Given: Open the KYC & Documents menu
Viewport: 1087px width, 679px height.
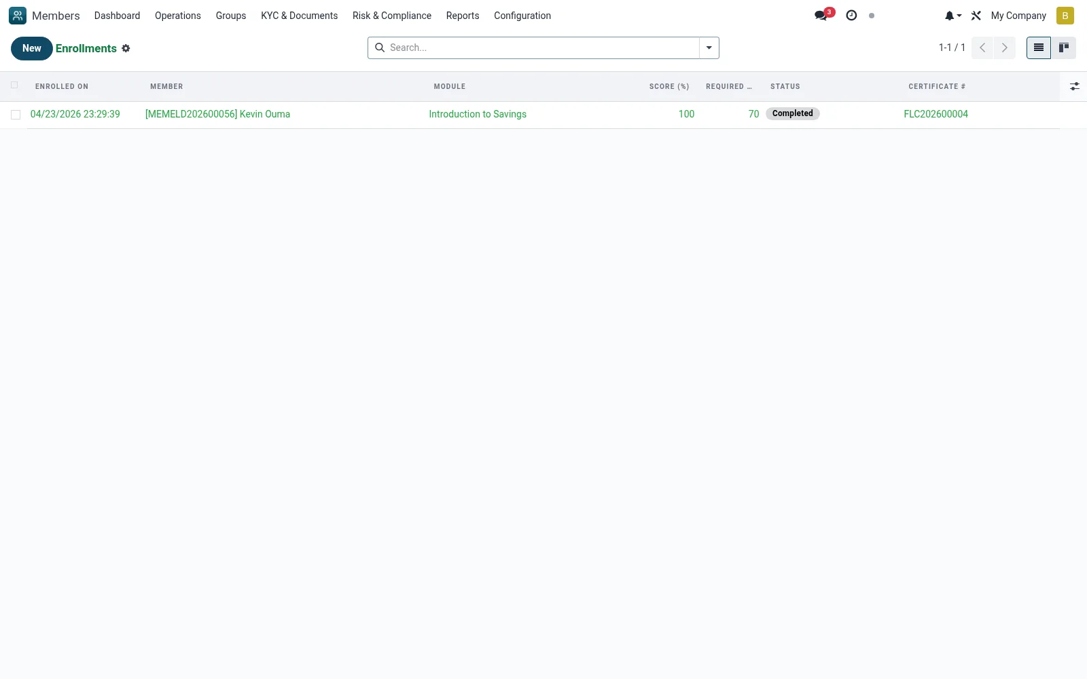Looking at the screenshot, I should 299,16.
